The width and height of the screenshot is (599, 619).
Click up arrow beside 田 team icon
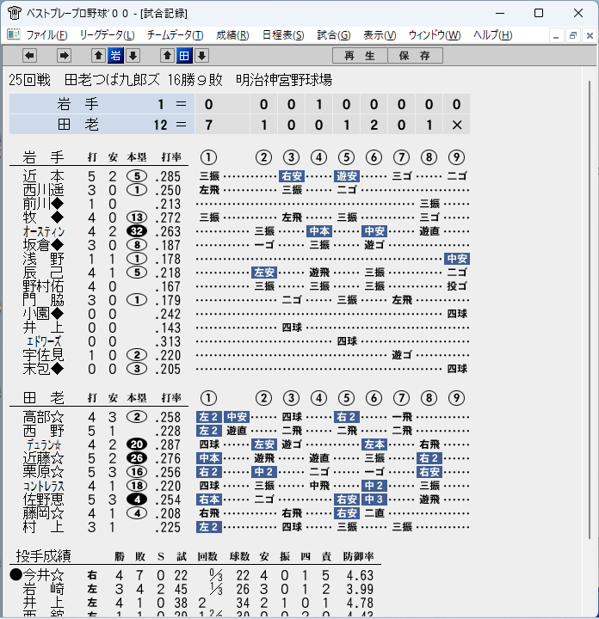(167, 56)
